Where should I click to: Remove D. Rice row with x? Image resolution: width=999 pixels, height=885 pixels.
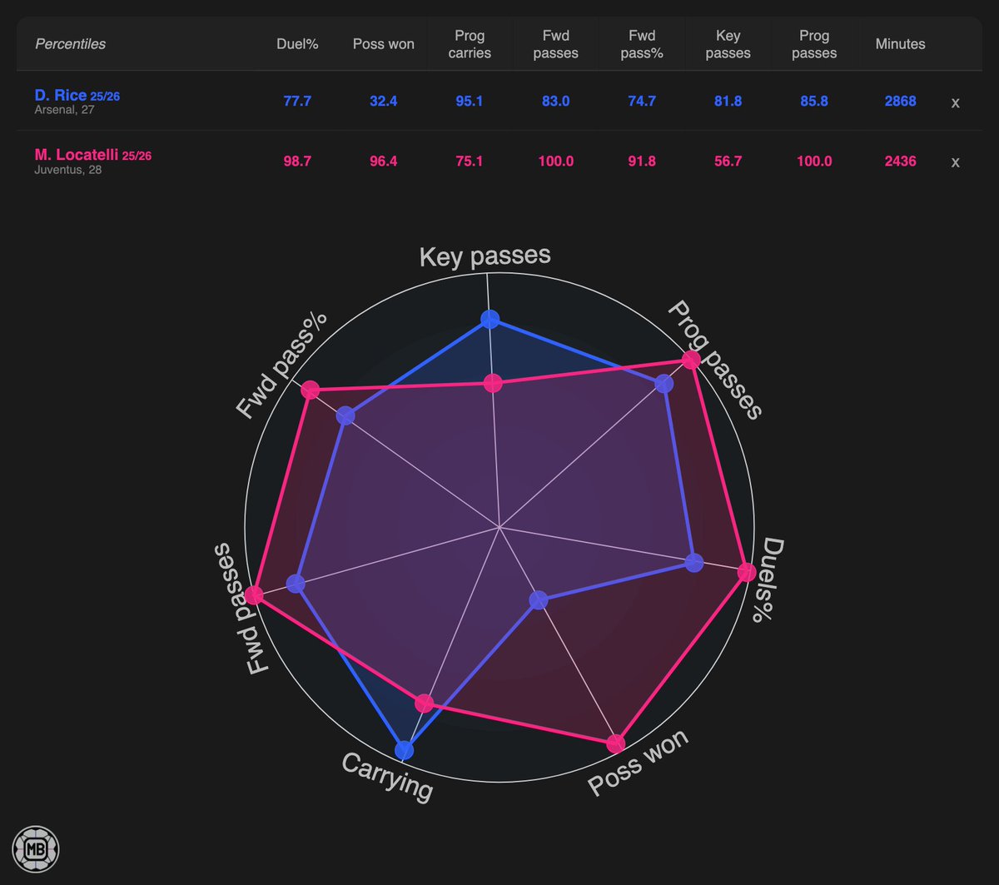tap(955, 102)
